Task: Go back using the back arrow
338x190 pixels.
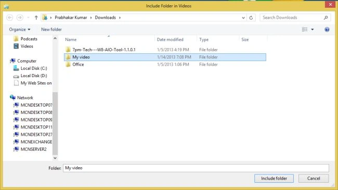Action: (x=10, y=18)
